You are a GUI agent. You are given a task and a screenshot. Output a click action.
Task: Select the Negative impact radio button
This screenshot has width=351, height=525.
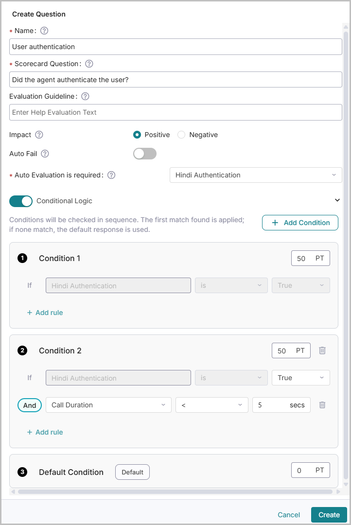181,135
